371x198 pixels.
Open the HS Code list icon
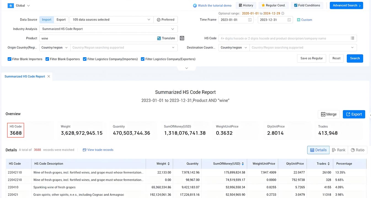click(x=353, y=38)
